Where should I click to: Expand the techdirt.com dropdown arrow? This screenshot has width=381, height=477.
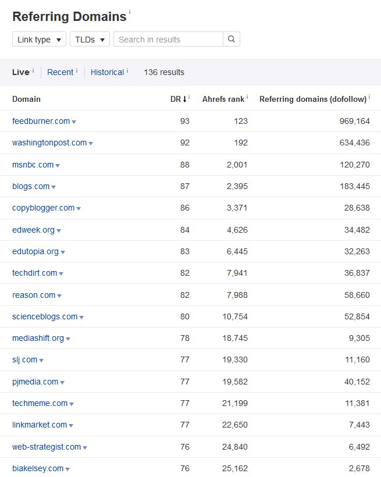[61, 274]
